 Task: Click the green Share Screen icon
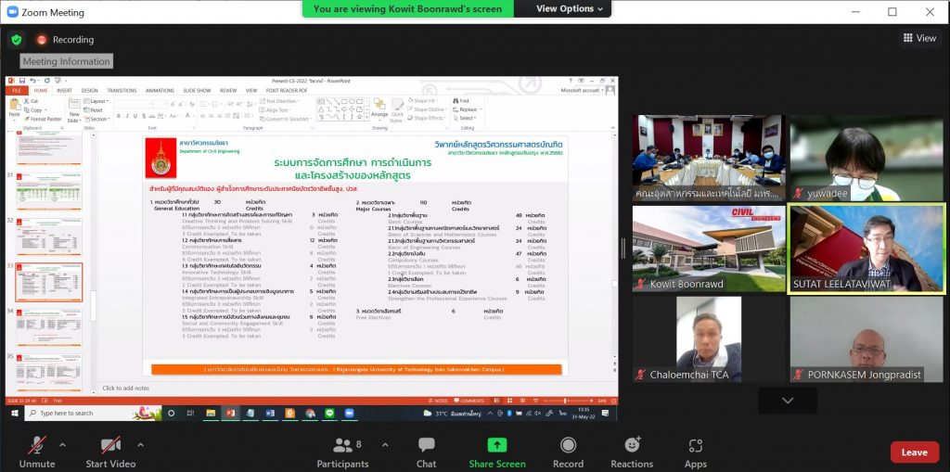pos(497,446)
